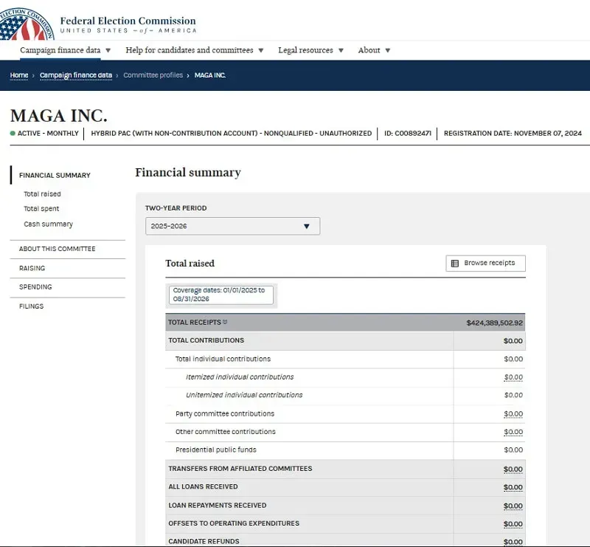Open the two-year period 2025–2026 dropdown
590x547 pixels.
pyautogui.click(x=232, y=226)
